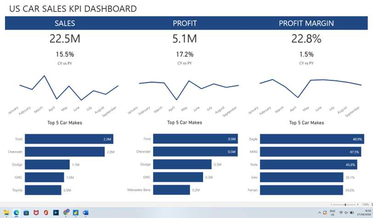Select the Ferrari bar in Profit Margin chart
The width and height of the screenshot is (373, 218).
301,190
